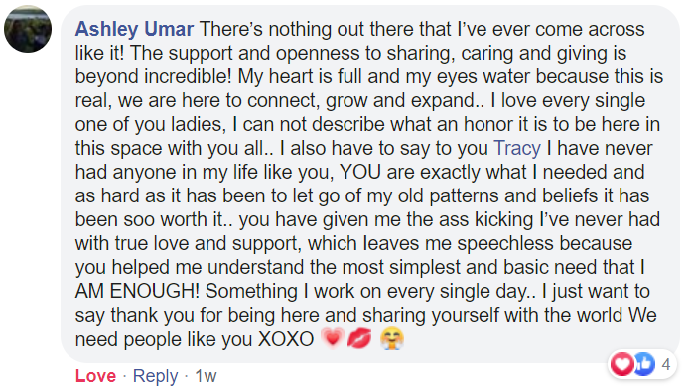Screen dimensions: 690x391
Task: Open the 1w comment timestamp
Action: 206,376
